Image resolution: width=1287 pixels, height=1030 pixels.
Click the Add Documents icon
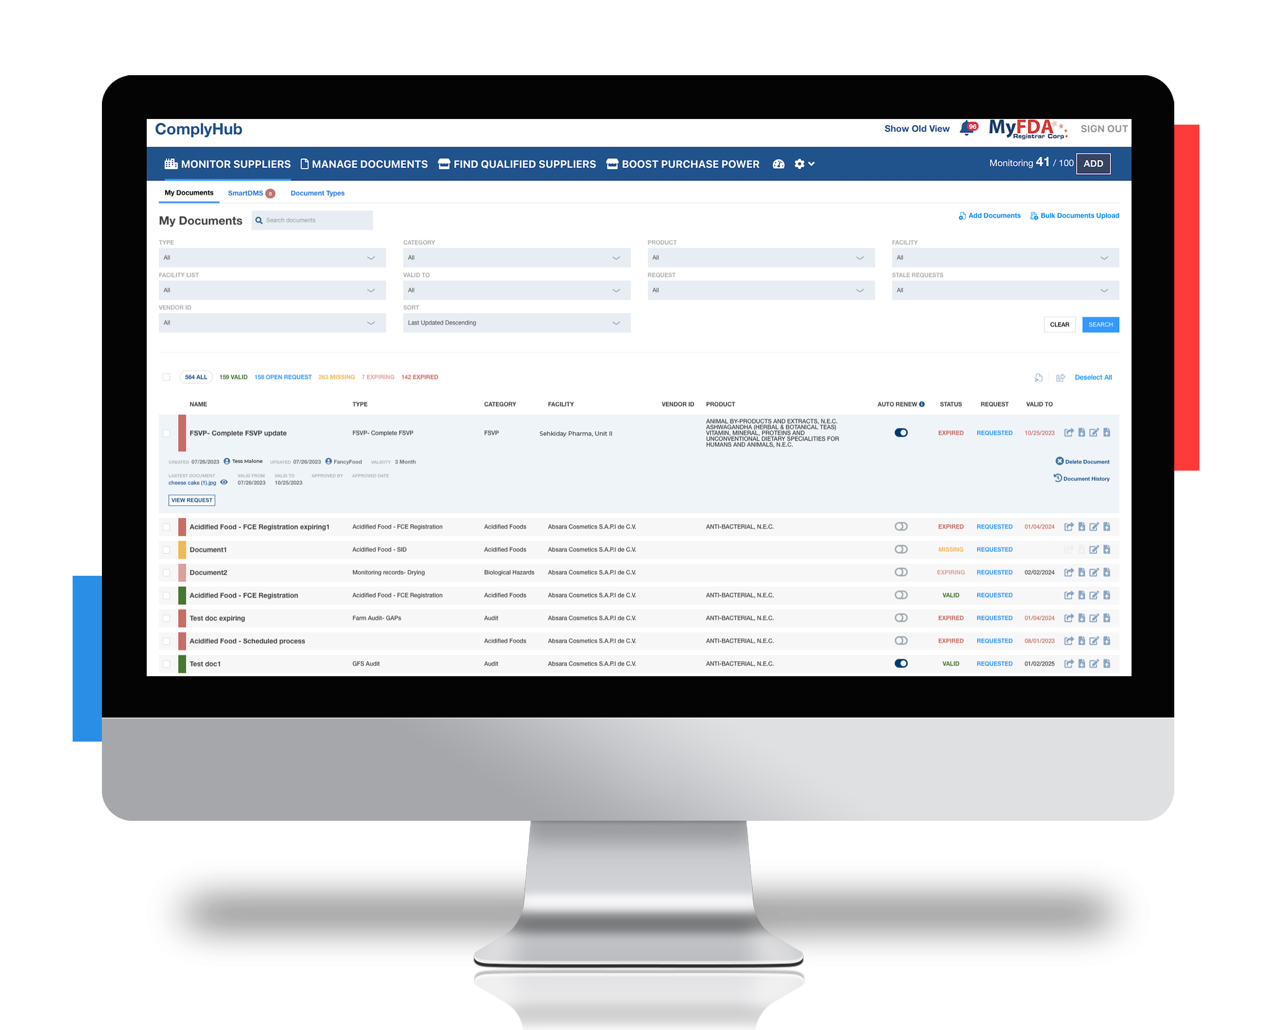click(x=958, y=215)
